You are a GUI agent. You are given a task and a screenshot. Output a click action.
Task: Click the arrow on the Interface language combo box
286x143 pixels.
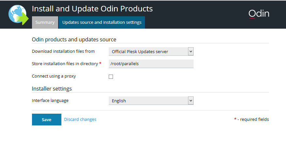tap(191, 101)
